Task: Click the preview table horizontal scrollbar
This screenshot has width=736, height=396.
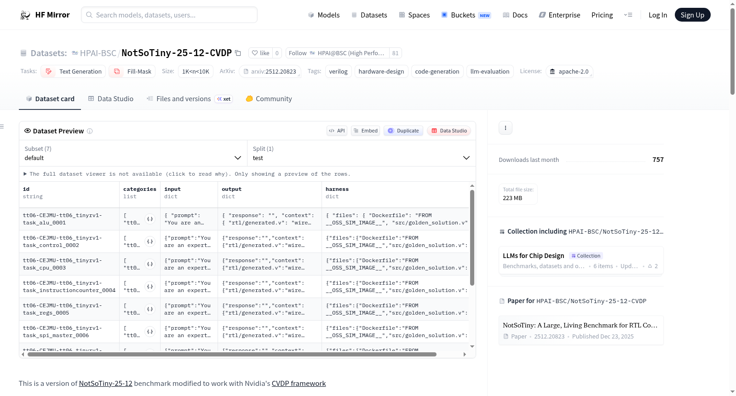Action: click(232, 354)
